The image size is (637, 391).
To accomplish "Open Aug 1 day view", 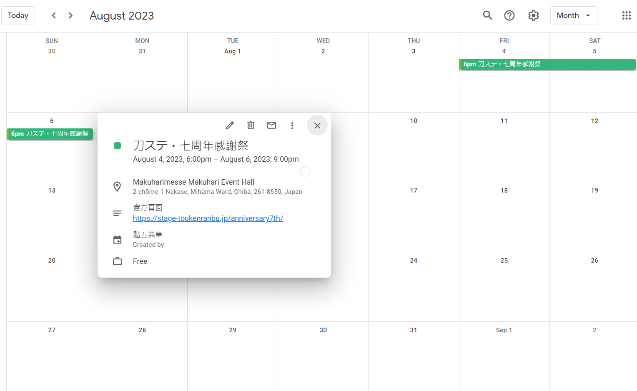I will pos(233,51).
